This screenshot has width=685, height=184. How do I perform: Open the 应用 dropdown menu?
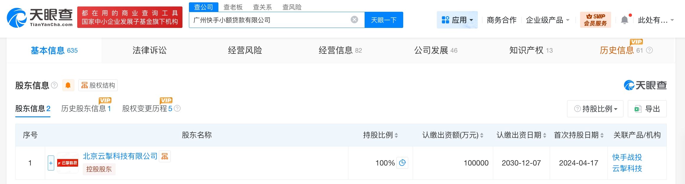[x=457, y=20]
